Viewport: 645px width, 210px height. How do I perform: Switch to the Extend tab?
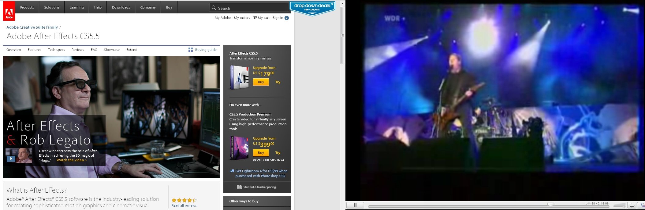coord(132,50)
